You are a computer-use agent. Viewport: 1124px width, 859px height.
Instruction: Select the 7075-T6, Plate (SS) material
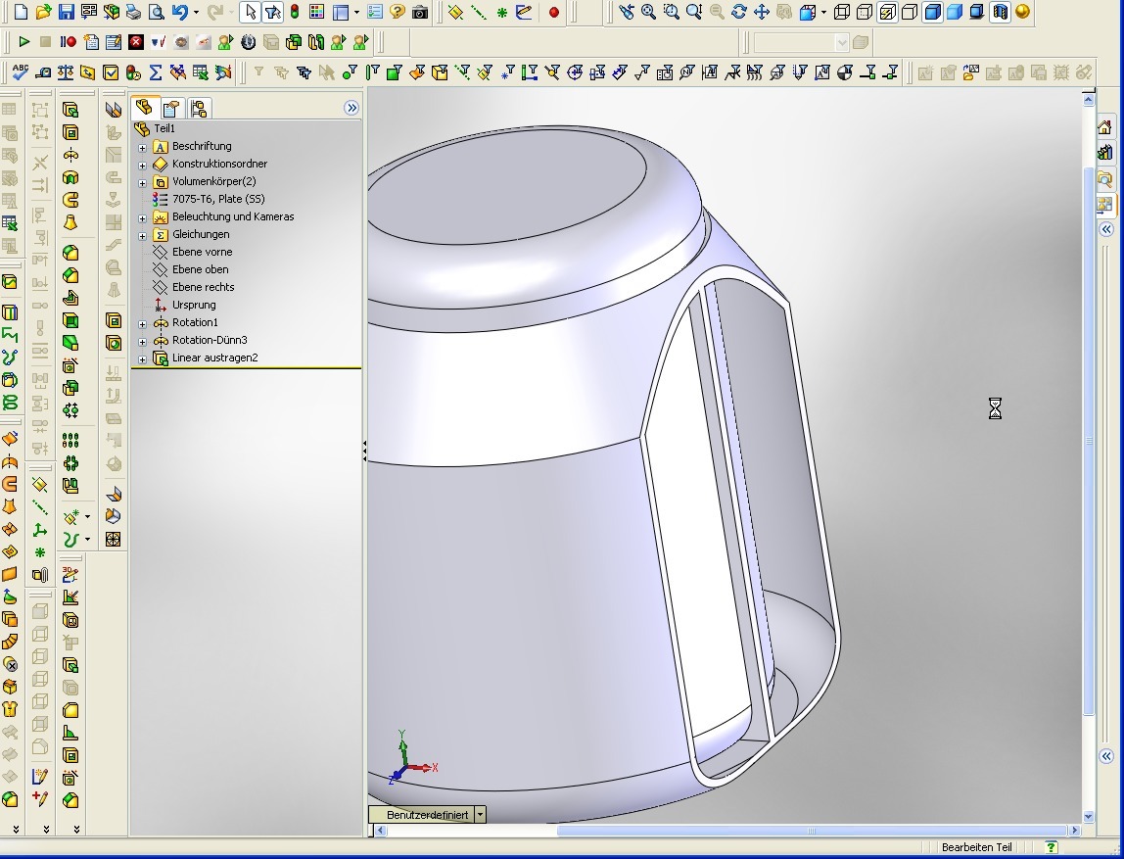pos(218,199)
